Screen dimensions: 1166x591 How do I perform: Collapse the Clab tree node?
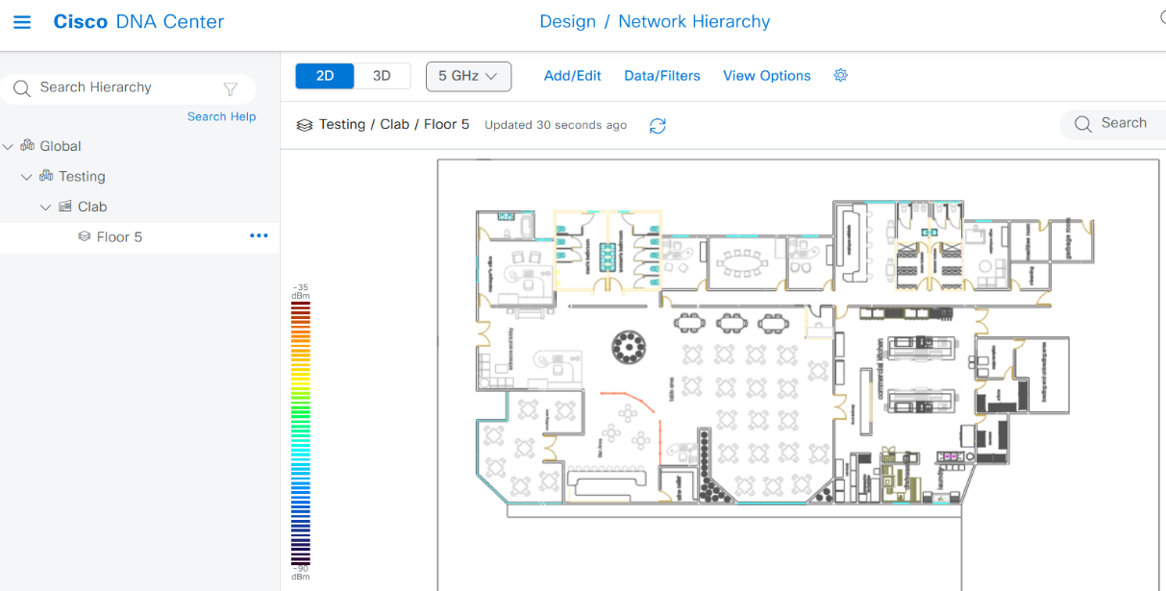tap(46, 207)
